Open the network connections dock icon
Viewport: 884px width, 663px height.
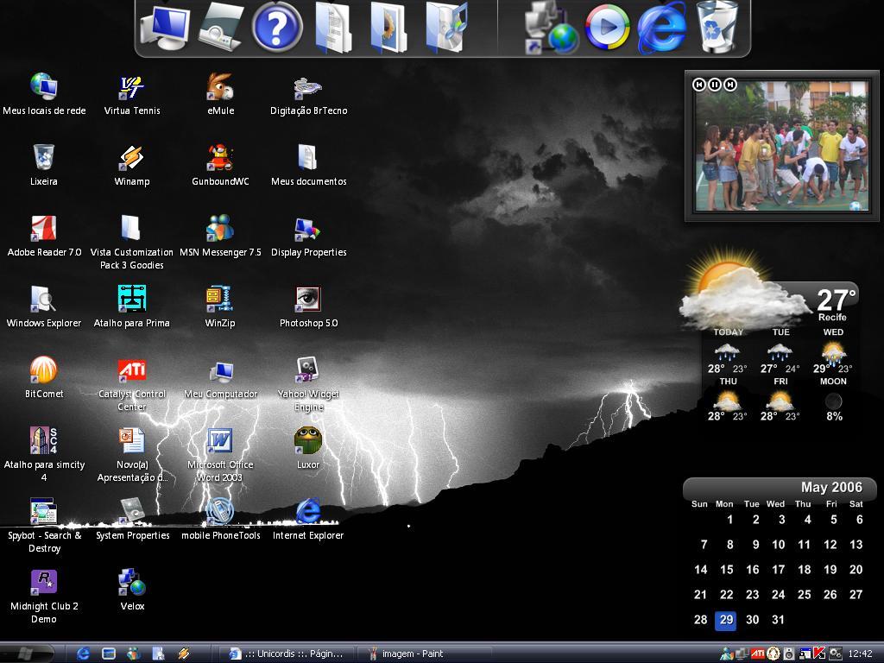[551, 28]
